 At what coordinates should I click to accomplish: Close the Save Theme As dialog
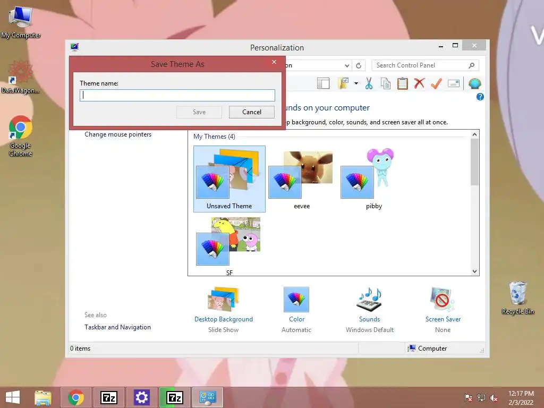click(x=274, y=62)
